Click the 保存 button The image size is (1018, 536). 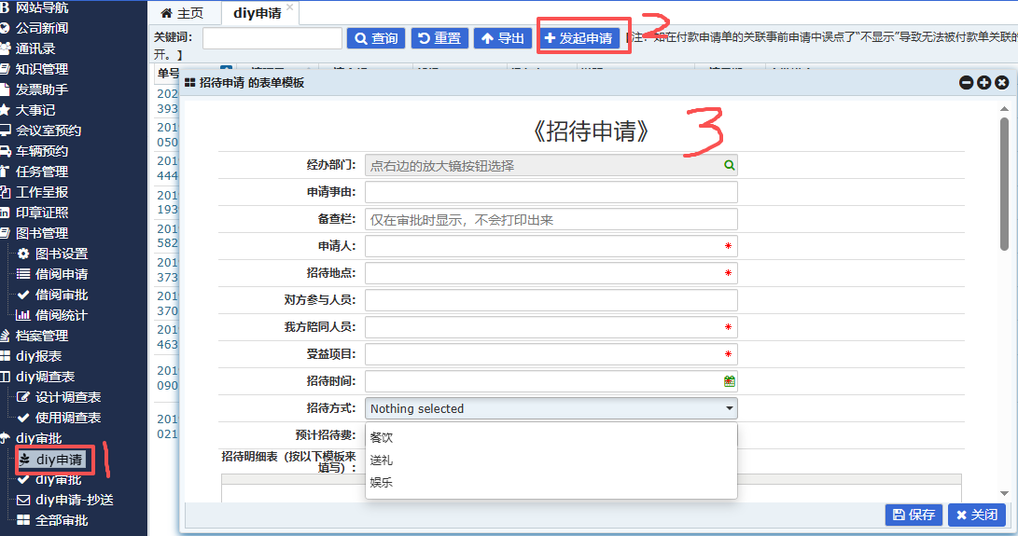coord(913,515)
